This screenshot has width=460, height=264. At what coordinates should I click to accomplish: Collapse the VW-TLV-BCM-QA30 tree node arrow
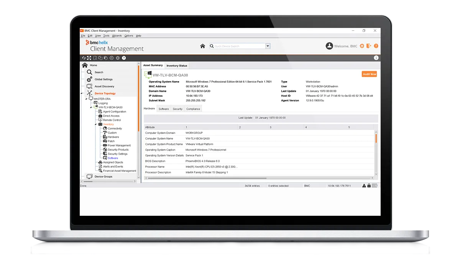pos(91,108)
